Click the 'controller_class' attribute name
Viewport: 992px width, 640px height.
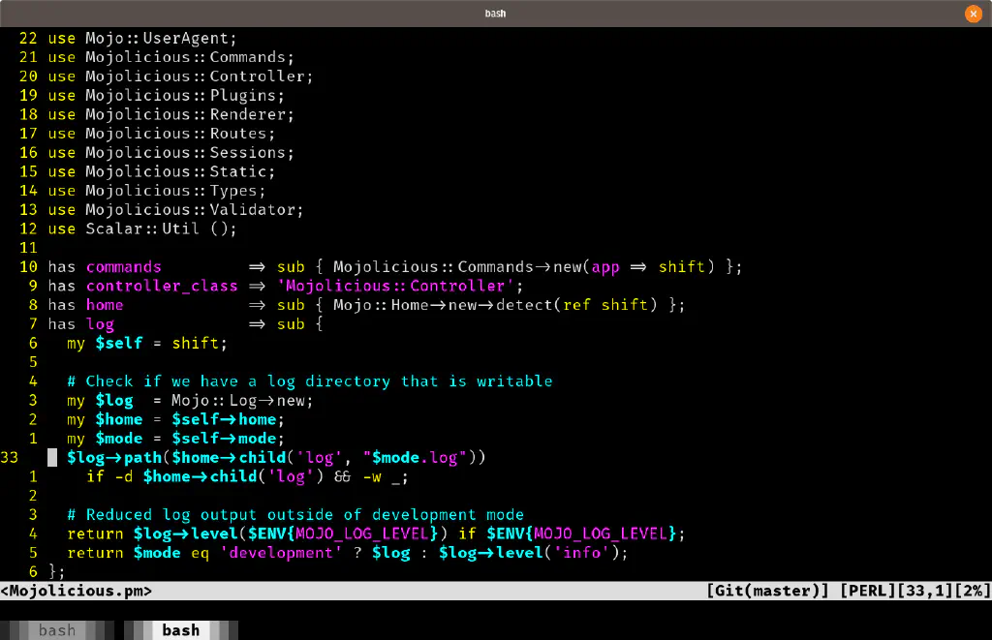(x=162, y=286)
